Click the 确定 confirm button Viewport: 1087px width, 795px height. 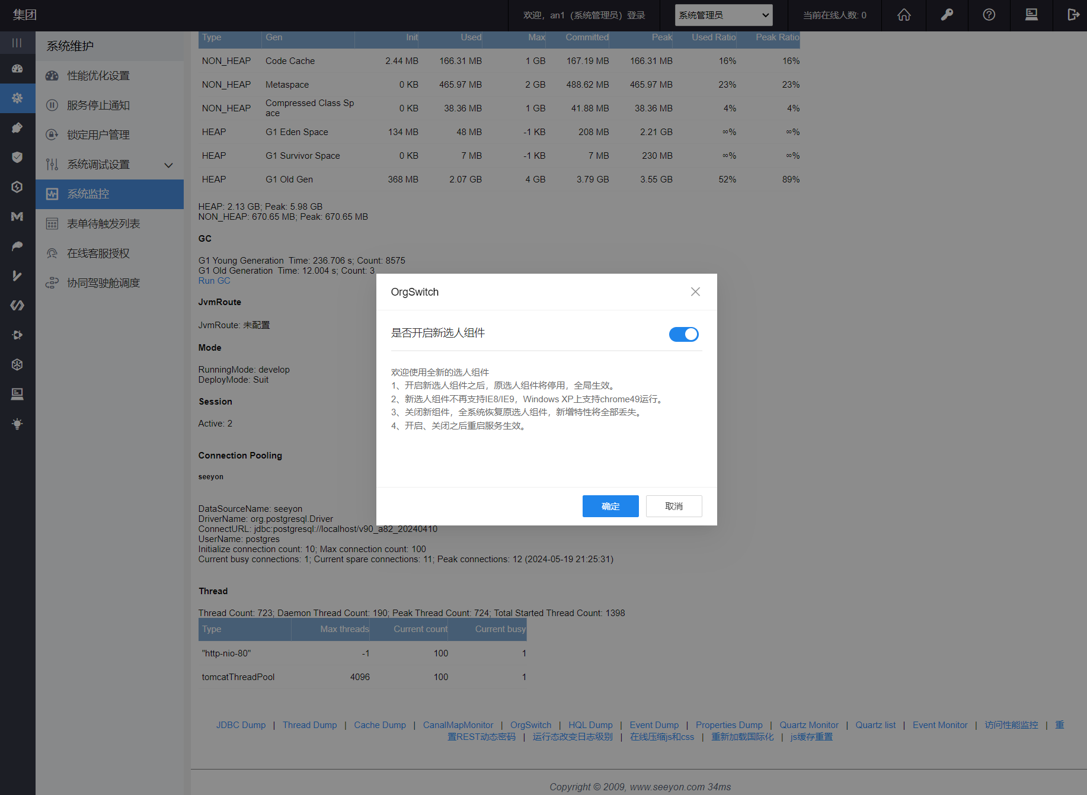point(610,506)
